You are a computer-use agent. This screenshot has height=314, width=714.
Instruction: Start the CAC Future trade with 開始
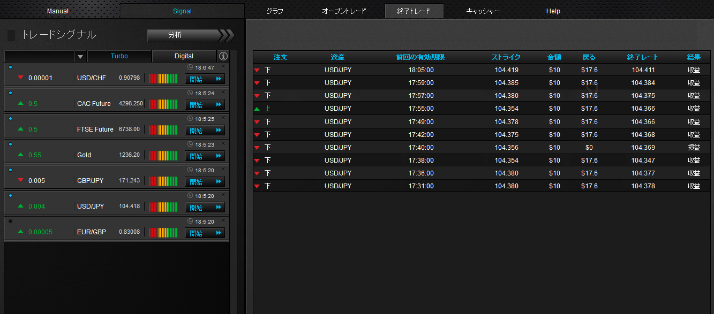point(205,105)
